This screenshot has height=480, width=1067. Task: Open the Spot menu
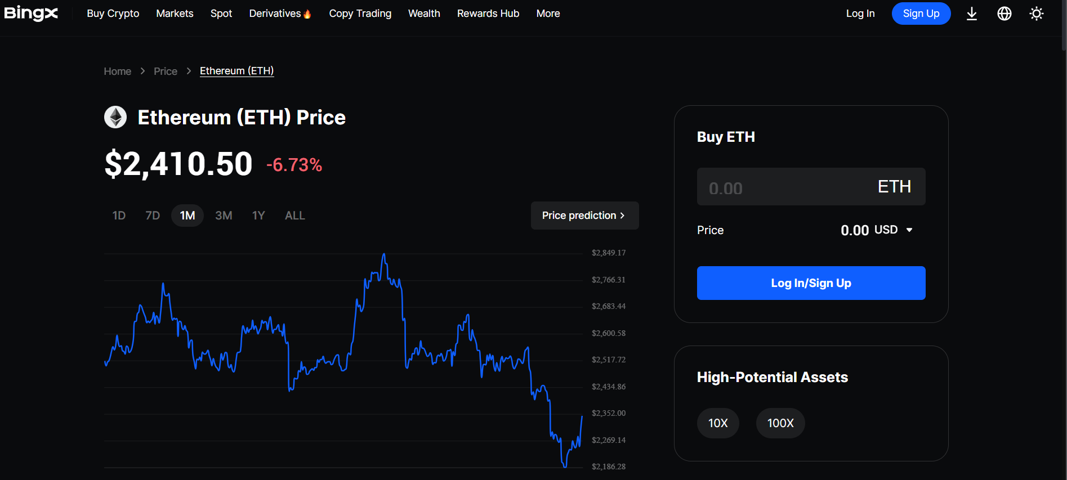221,14
